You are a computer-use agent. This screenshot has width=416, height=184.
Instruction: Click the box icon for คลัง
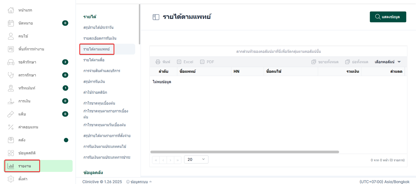click(x=11, y=140)
